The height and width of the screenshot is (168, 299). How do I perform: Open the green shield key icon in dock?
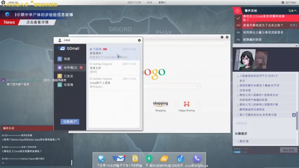(x=149, y=159)
